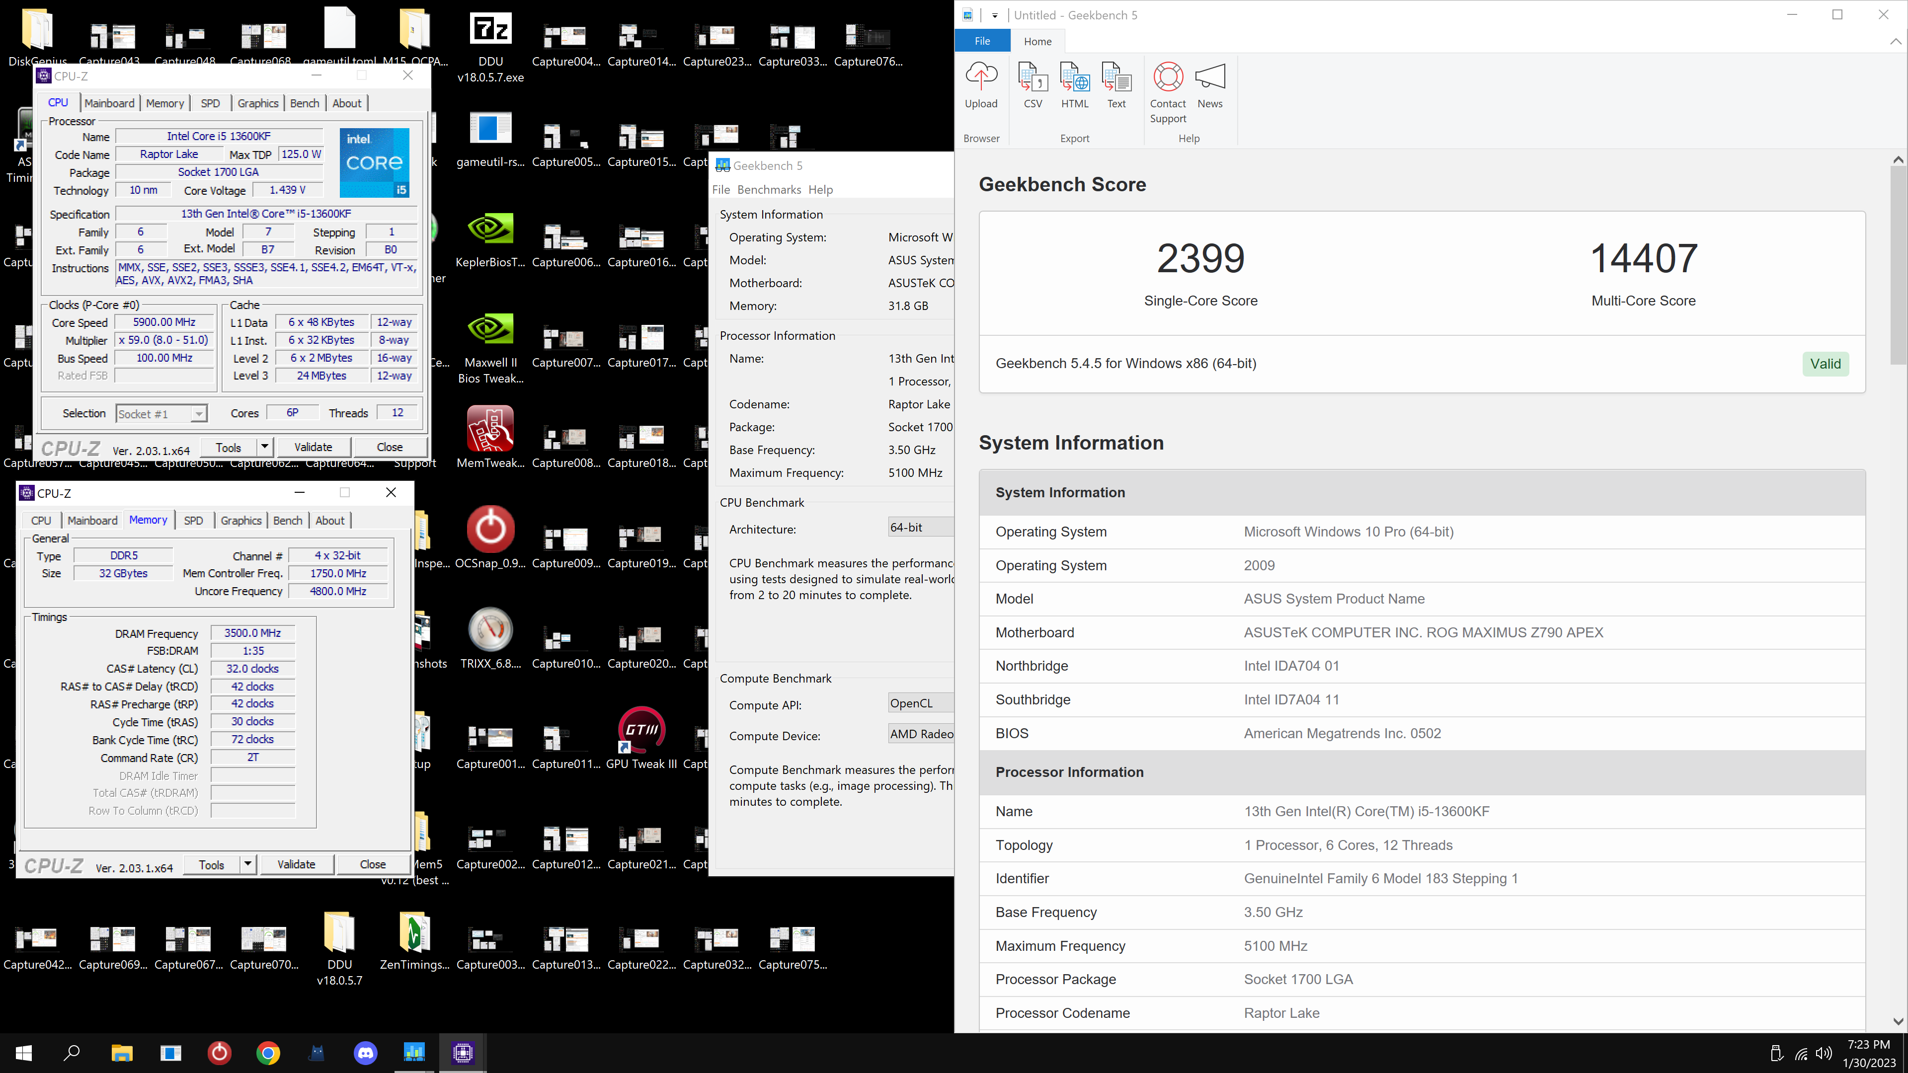The image size is (1908, 1073).
Task: Open the network icon in system tray
Action: (x=1801, y=1053)
